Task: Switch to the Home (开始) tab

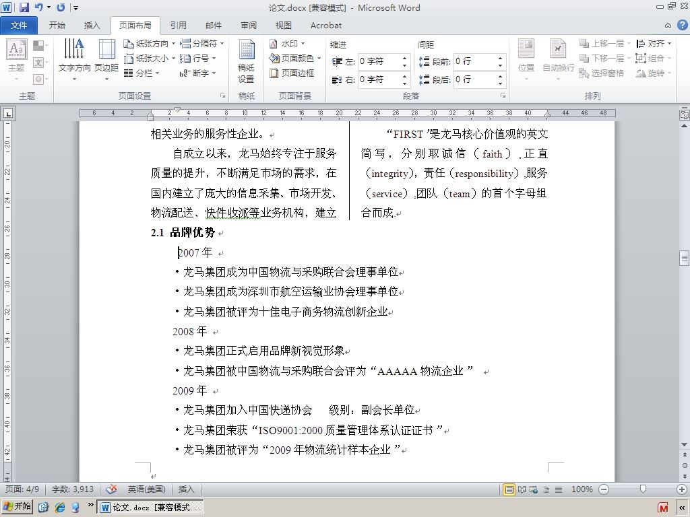Action: click(57, 26)
